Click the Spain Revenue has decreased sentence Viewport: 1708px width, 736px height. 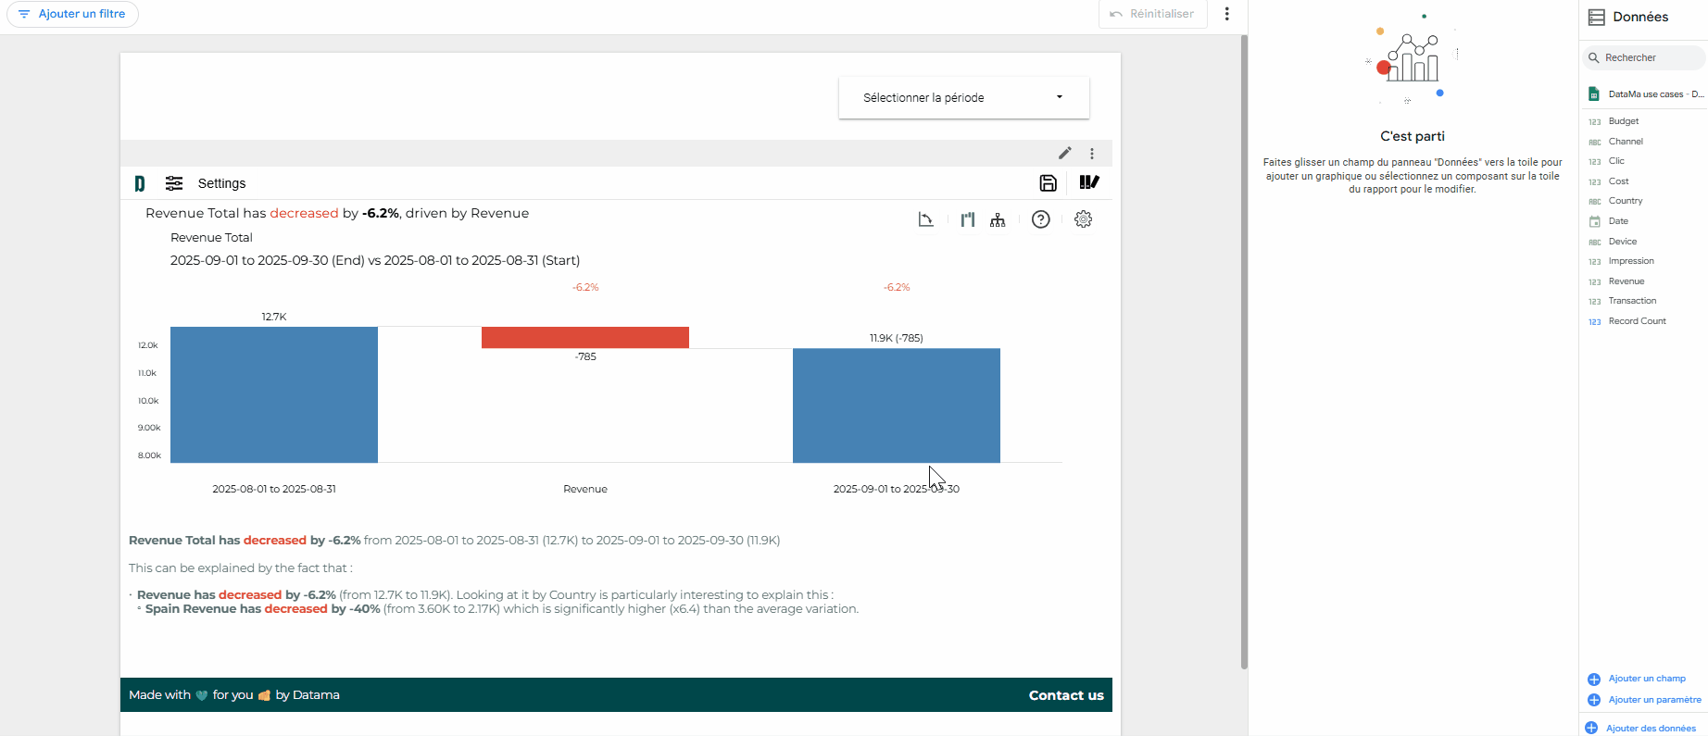pyautogui.click(x=501, y=609)
